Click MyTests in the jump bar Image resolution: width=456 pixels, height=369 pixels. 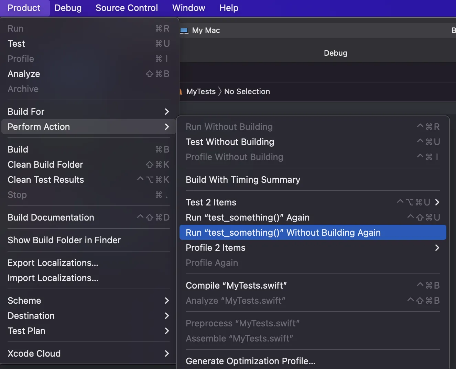[x=201, y=92]
